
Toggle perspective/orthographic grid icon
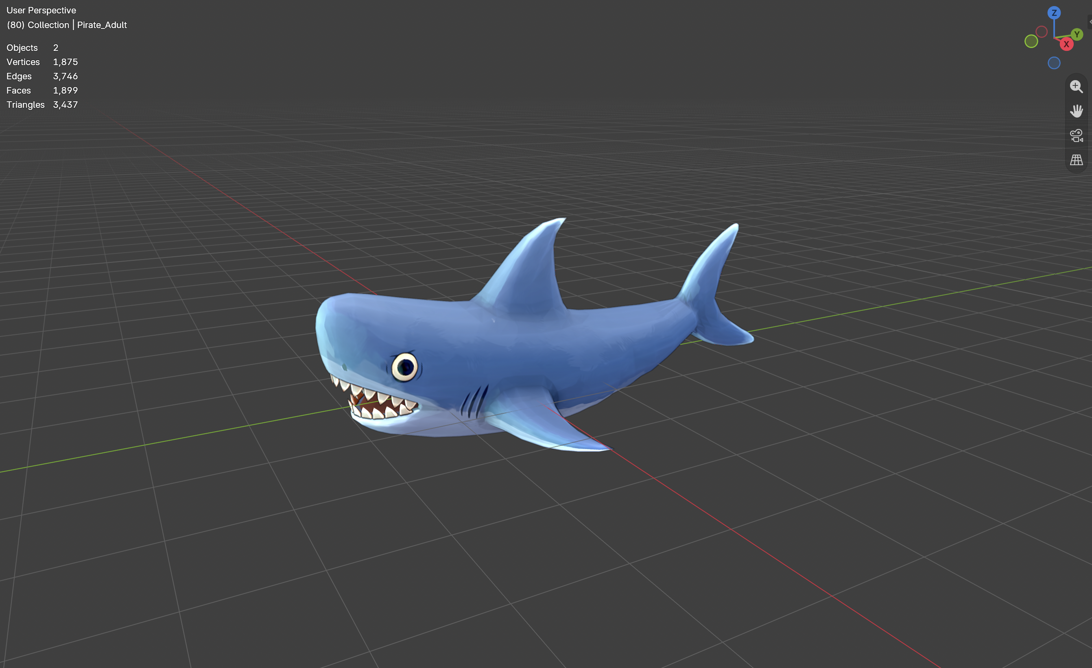1076,160
